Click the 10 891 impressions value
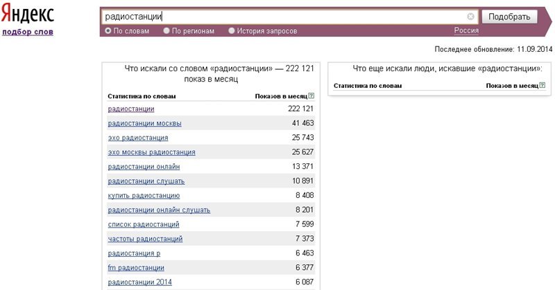 pyautogui.click(x=303, y=181)
